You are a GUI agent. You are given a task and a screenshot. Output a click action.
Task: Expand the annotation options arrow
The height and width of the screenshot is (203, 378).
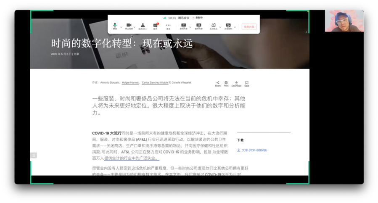pos(220,27)
